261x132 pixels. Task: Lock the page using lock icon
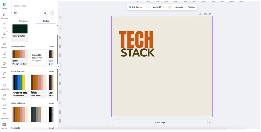pyautogui.click(x=201, y=14)
